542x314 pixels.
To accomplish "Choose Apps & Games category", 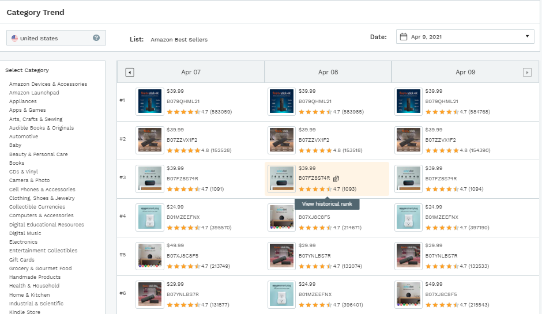I will click(27, 110).
